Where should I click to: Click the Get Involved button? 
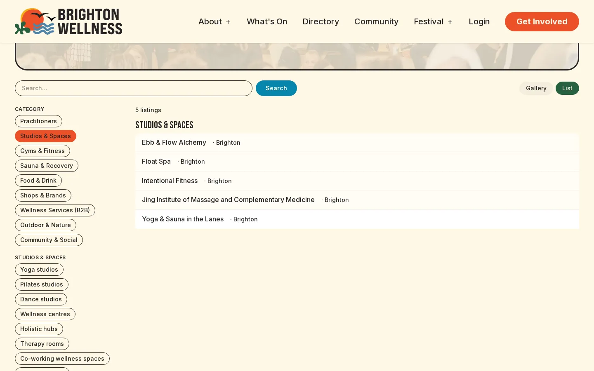pyautogui.click(x=542, y=21)
